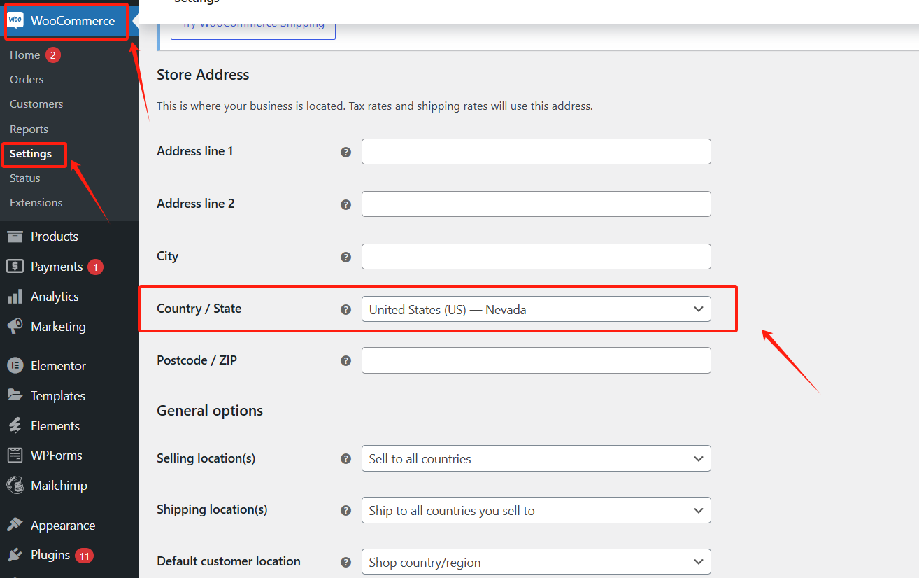Viewport: 919px width, 578px height.
Task: Click into the City input field
Action: pyautogui.click(x=536, y=257)
